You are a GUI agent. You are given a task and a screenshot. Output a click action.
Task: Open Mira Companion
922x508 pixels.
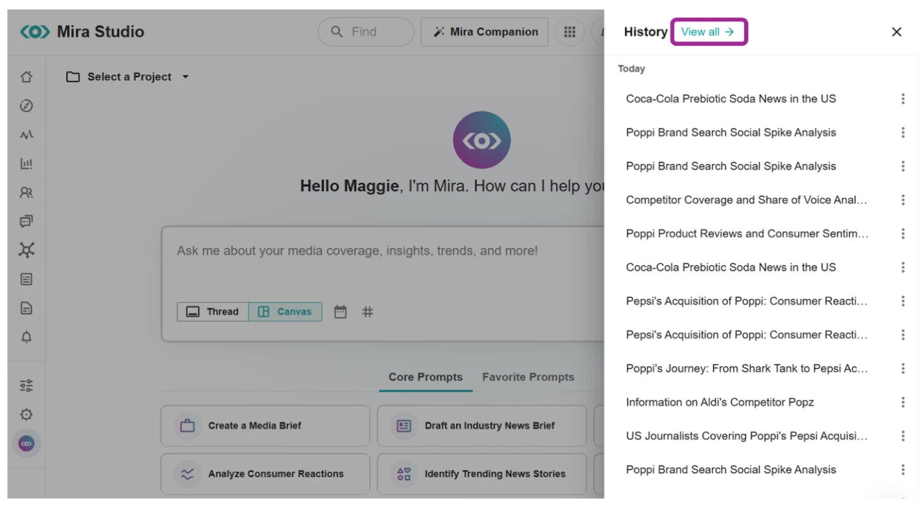485,32
